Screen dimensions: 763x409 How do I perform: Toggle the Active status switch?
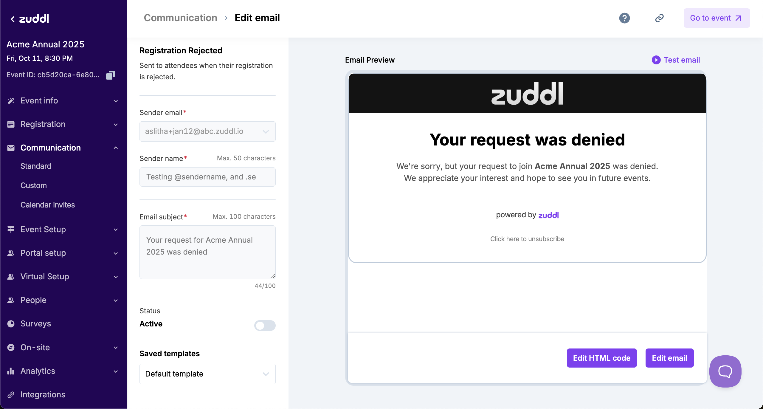pyautogui.click(x=265, y=325)
